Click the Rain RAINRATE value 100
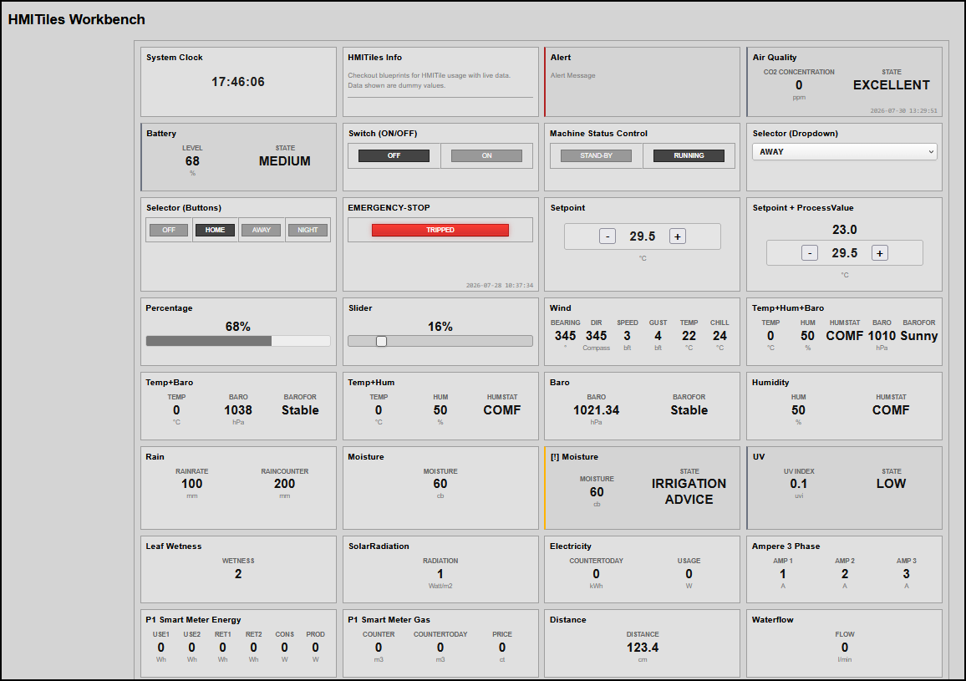Viewport: 966px width, 681px height. [x=191, y=484]
